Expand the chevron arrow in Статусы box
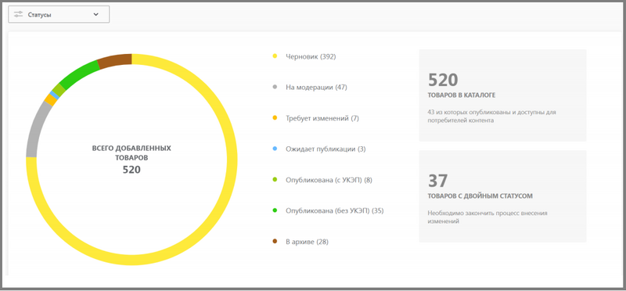 point(95,14)
